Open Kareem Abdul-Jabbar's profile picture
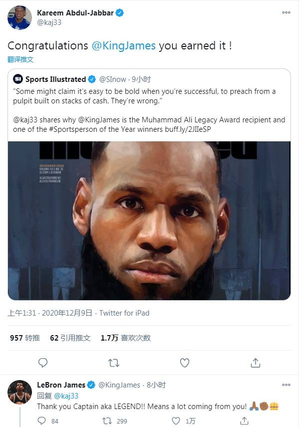Screen dimensions: 300x427 [x=19, y=18]
